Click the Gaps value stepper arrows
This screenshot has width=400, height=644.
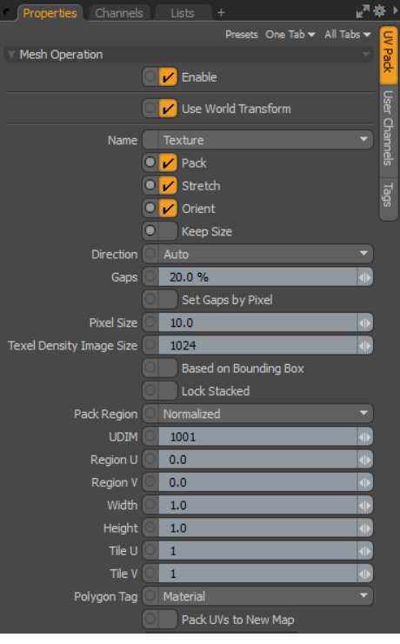pos(364,277)
